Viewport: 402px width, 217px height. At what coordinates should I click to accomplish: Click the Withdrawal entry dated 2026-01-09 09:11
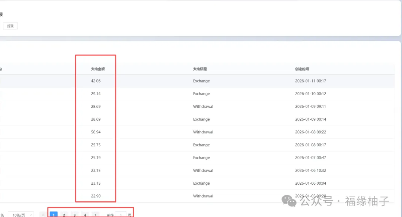(x=203, y=107)
